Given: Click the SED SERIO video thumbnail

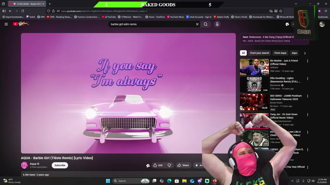Looking at the screenshot, I should click(x=254, y=102).
